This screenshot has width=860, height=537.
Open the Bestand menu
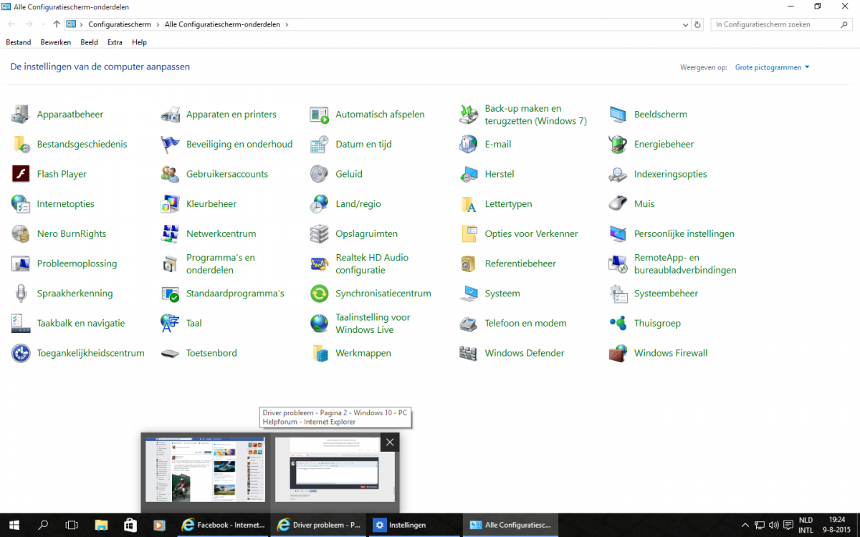[19, 42]
